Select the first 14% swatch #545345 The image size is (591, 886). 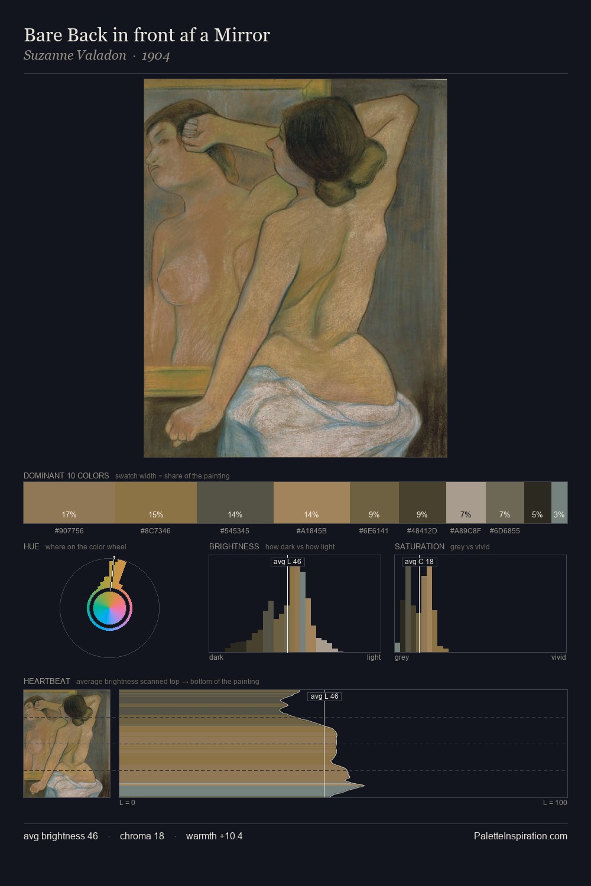click(235, 503)
